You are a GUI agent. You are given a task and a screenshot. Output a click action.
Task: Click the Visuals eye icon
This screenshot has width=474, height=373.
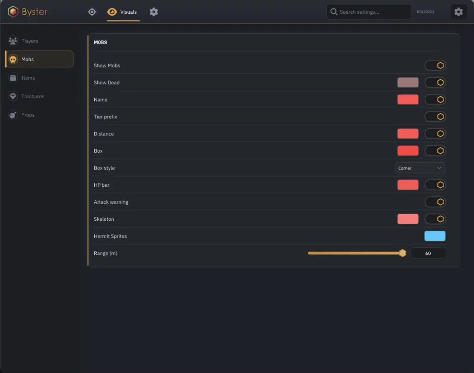tap(112, 12)
